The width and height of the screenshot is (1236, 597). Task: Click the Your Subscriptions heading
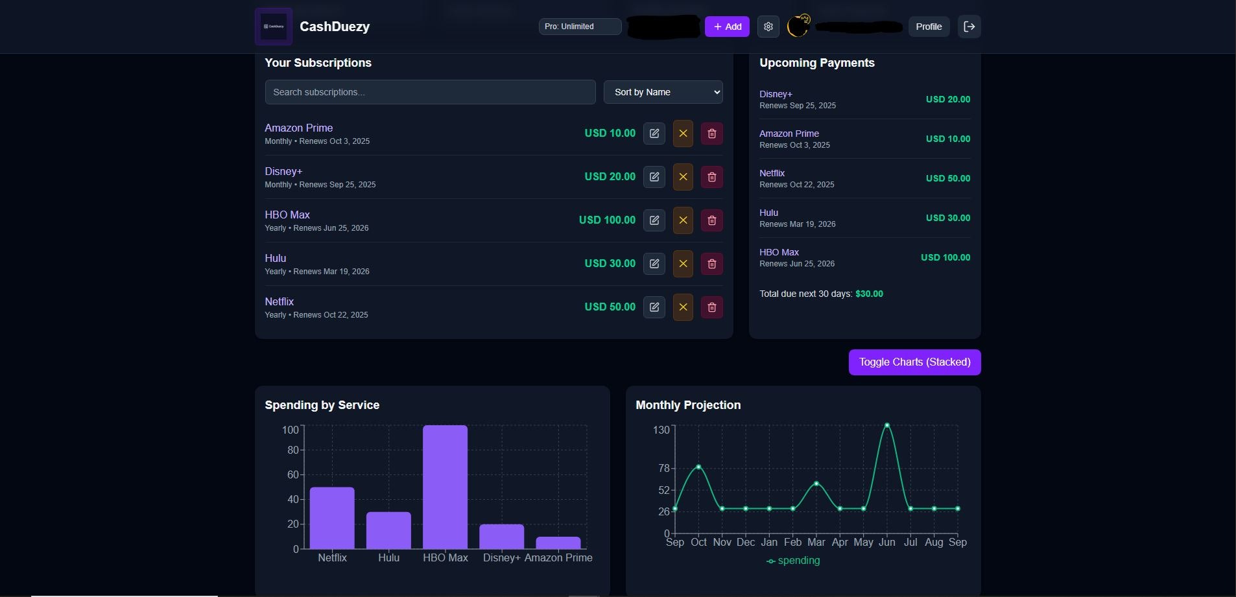318,63
